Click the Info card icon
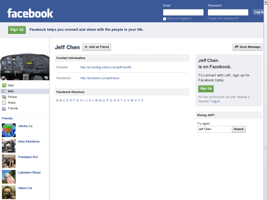This screenshot has height=200, width=268. pos(4,91)
